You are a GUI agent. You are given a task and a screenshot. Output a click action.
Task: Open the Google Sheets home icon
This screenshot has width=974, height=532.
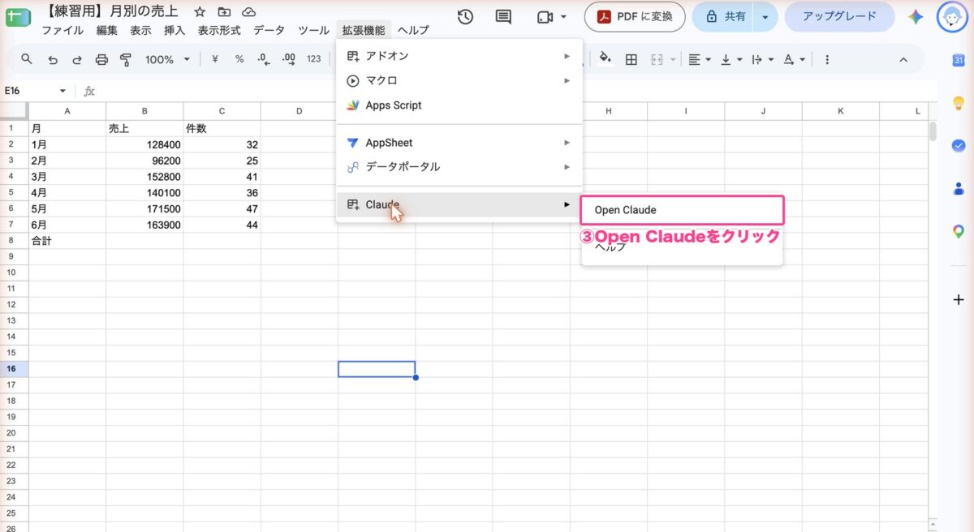(x=18, y=16)
